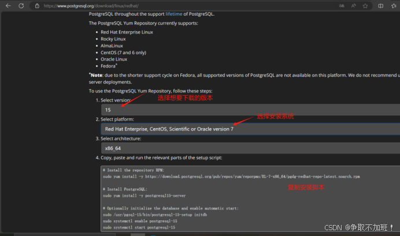The width and height of the screenshot is (400, 236).
Task: Click 'Red Hat Enterprise Linux' list item
Action: point(127,32)
